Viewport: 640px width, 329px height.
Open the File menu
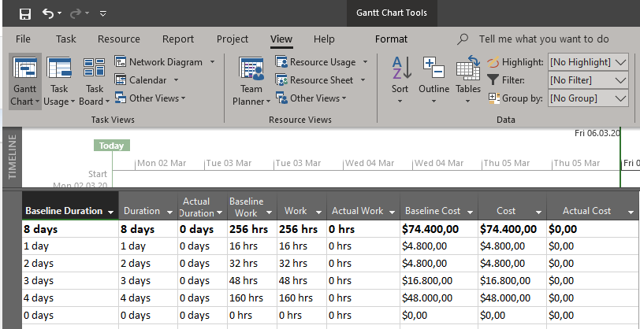pos(24,39)
